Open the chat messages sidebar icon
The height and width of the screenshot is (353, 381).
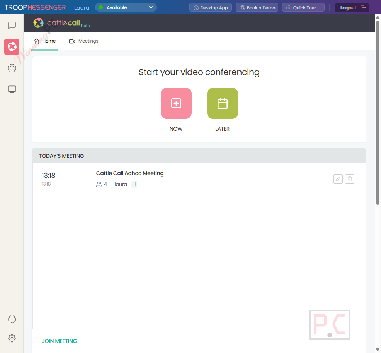click(12, 25)
